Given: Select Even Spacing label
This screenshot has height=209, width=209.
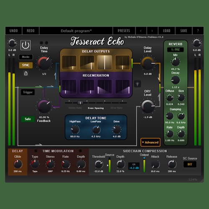Looking at the screenshot, I should click(x=96, y=108).
